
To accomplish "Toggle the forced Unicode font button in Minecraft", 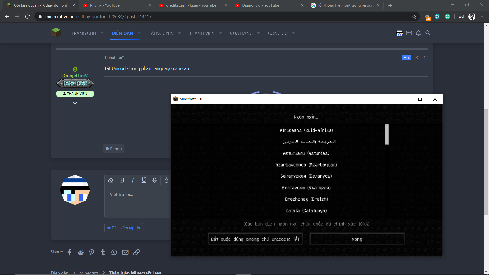I will pyautogui.click(x=255, y=239).
